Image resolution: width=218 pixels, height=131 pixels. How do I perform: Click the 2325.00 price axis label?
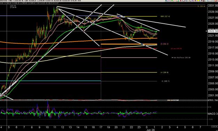[x=213, y=24]
